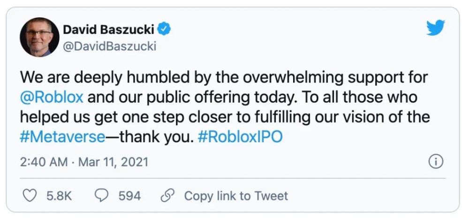
Task: Open the @Roblox mention link
Action: [x=53, y=98]
